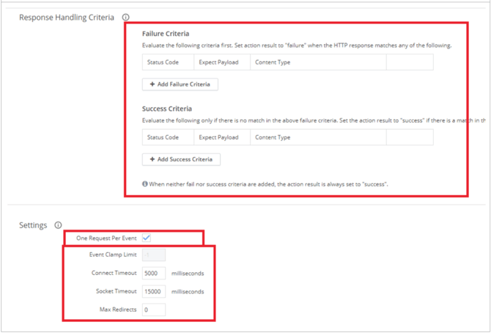This screenshot has width=491, height=333.
Task: Click the Settings info icon
Action: click(58, 225)
